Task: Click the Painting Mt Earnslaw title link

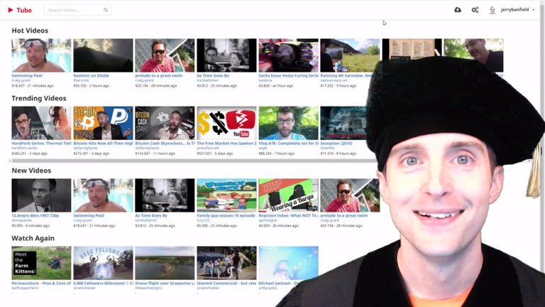Action: coord(346,75)
